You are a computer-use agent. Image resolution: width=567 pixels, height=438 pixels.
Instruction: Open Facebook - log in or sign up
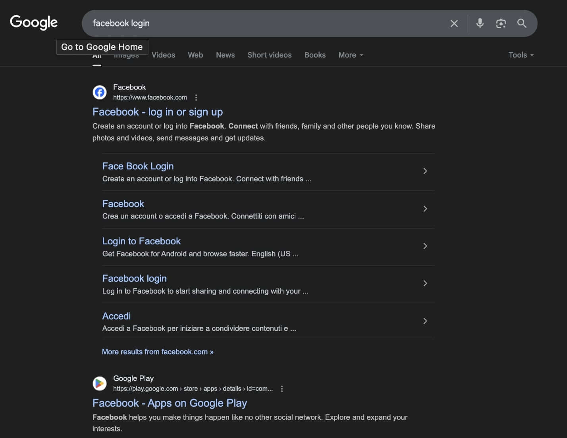click(x=158, y=112)
